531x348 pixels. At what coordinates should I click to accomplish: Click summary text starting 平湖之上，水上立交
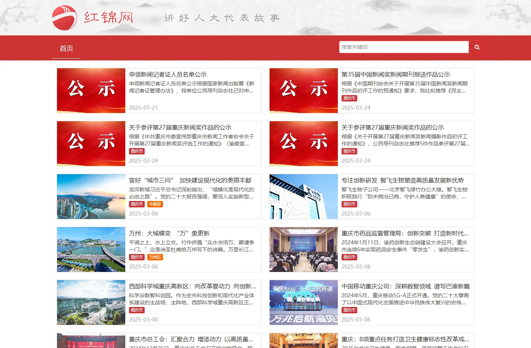[192, 246]
